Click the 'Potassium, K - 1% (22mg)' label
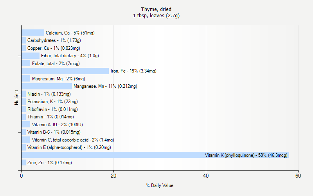The height and width of the screenshot is (196, 313). [52, 102]
